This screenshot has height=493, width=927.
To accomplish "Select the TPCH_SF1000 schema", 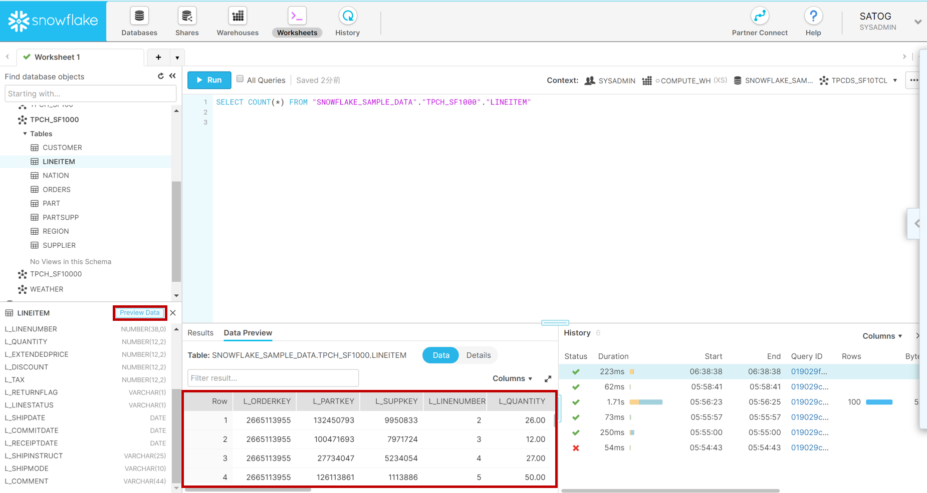I will point(54,120).
